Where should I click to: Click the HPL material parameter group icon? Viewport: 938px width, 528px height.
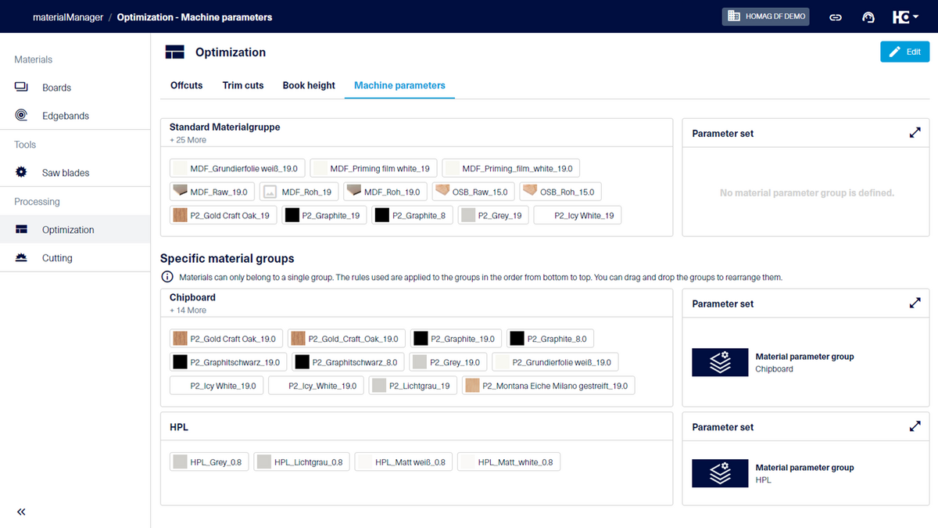click(720, 474)
